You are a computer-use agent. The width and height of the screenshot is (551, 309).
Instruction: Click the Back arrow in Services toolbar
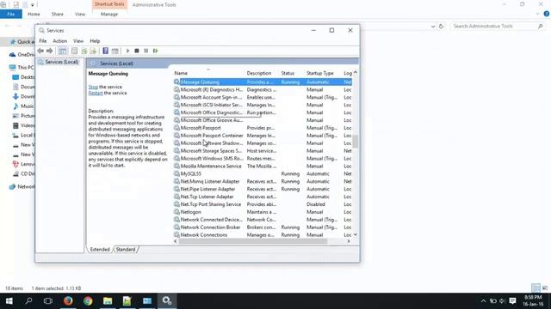coord(40,51)
